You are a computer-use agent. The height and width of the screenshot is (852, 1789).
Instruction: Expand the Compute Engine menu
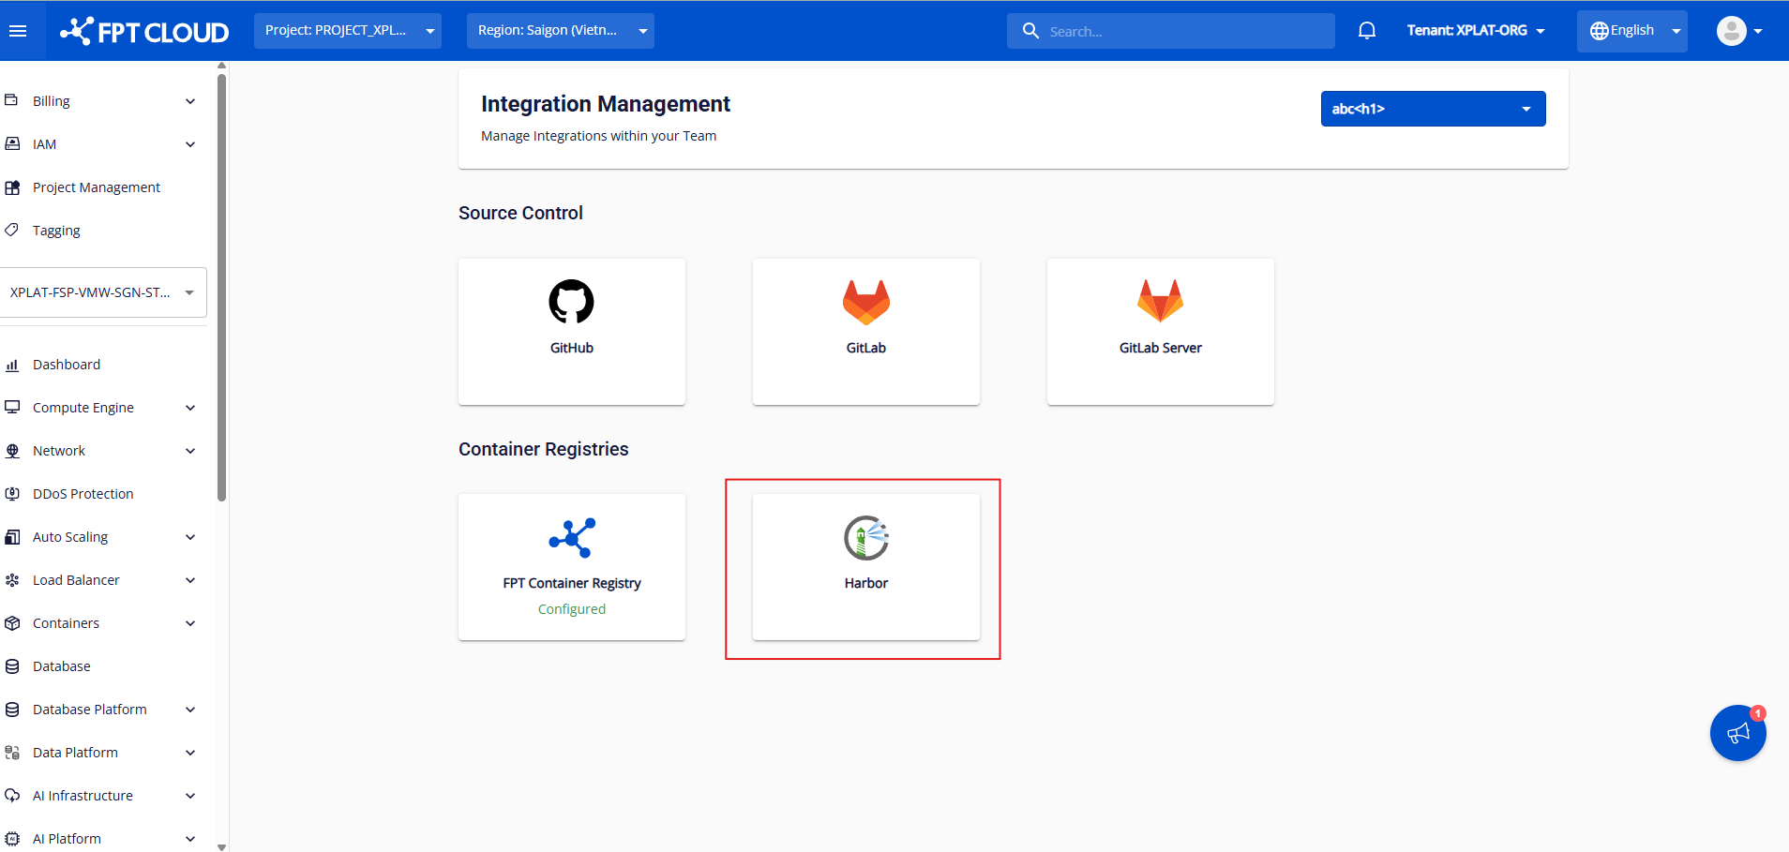pos(101,408)
